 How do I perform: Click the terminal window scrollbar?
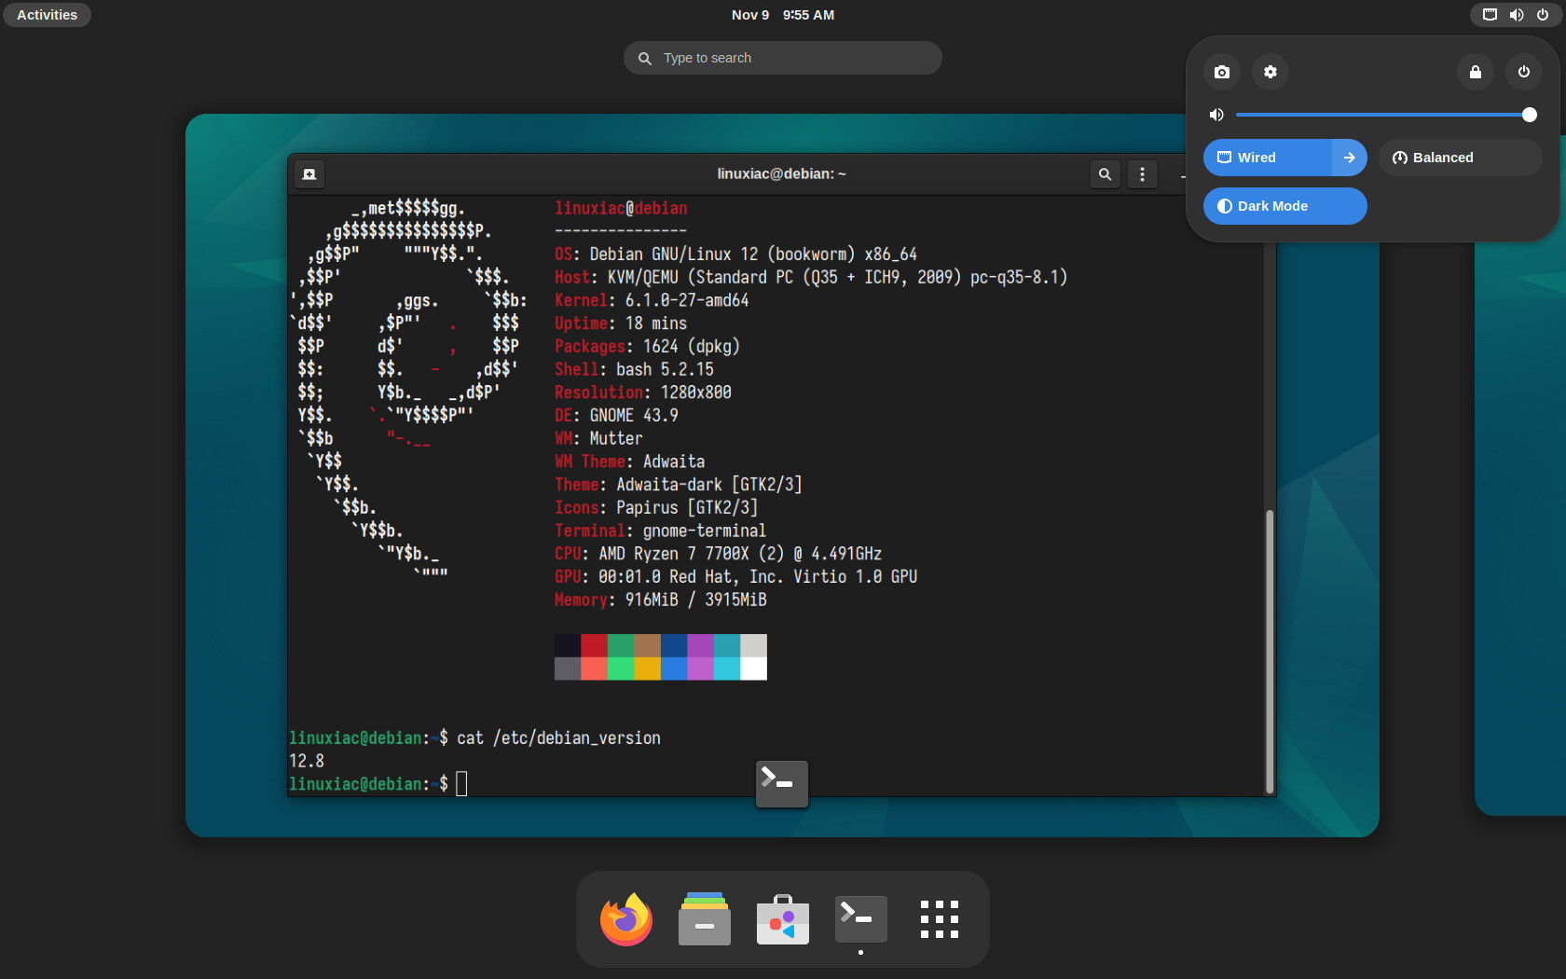(x=1269, y=650)
